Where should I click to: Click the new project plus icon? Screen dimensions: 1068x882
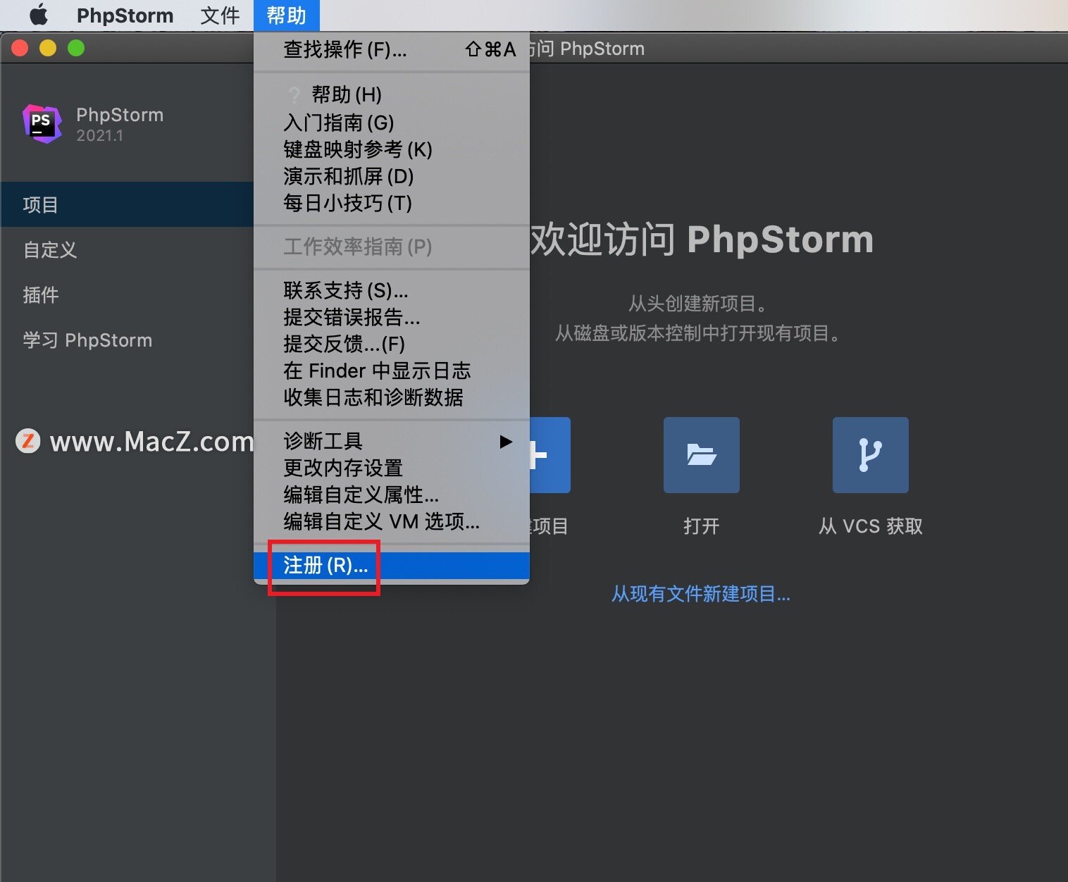coord(549,455)
